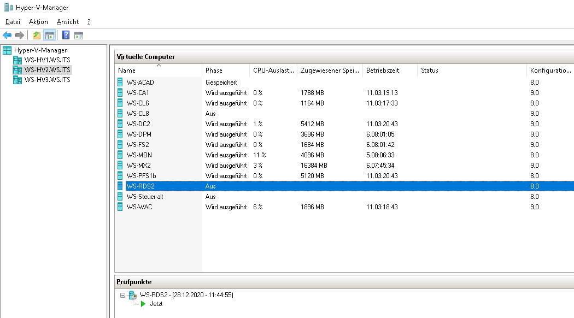Image resolution: width=574 pixels, height=318 pixels.
Task: Click the 1896 MB memory of WS-WAC
Action: (312, 207)
